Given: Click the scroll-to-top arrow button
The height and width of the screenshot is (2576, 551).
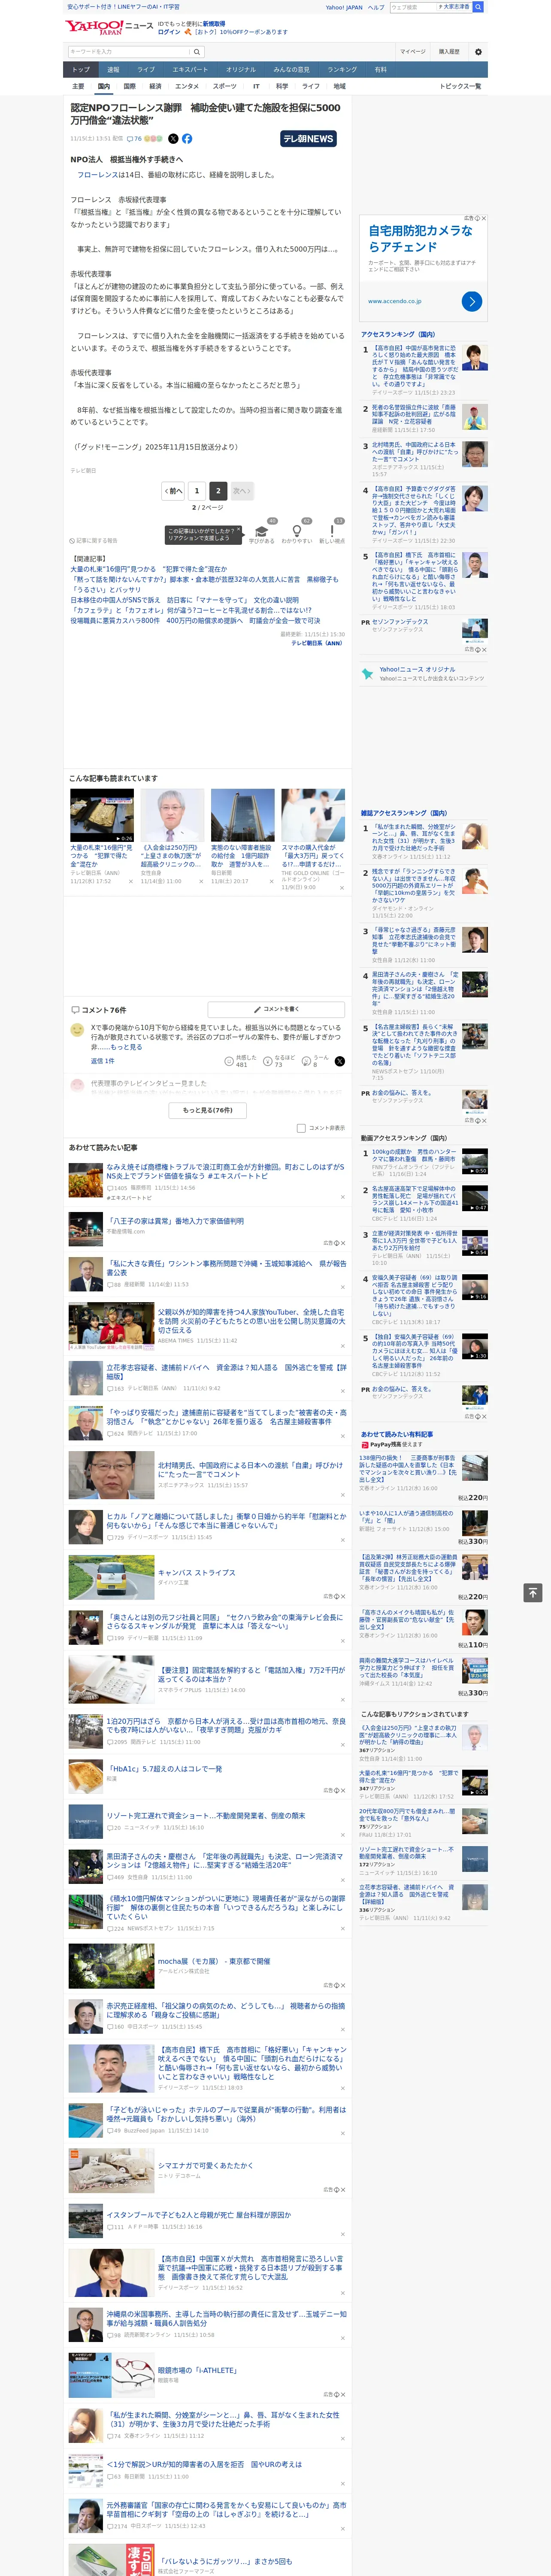Looking at the screenshot, I should pos(533,1592).
